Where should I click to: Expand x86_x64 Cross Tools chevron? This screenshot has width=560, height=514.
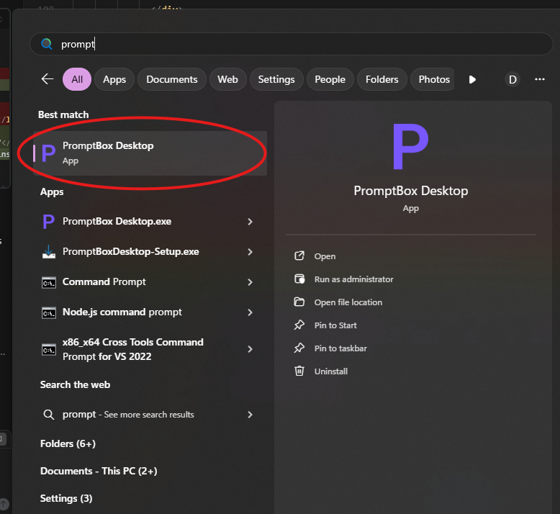[250, 349]
